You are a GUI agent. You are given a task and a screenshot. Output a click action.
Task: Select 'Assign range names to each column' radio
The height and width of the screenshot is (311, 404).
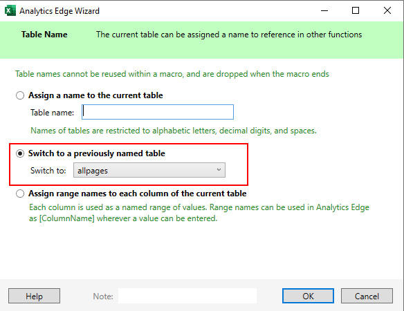coord(20,194)
